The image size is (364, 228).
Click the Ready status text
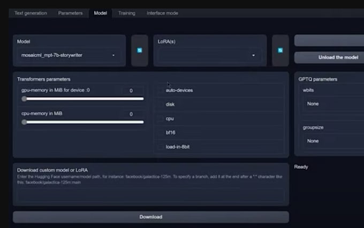click(x=301, y=167)
